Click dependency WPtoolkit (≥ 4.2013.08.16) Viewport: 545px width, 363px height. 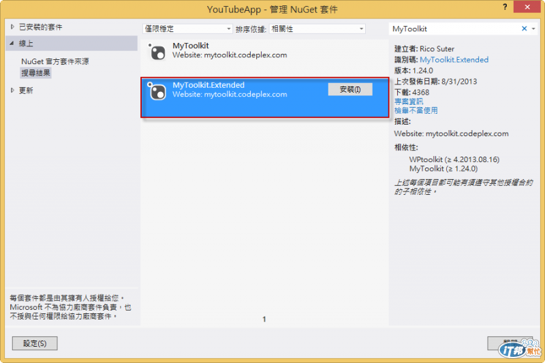[454, 159]
